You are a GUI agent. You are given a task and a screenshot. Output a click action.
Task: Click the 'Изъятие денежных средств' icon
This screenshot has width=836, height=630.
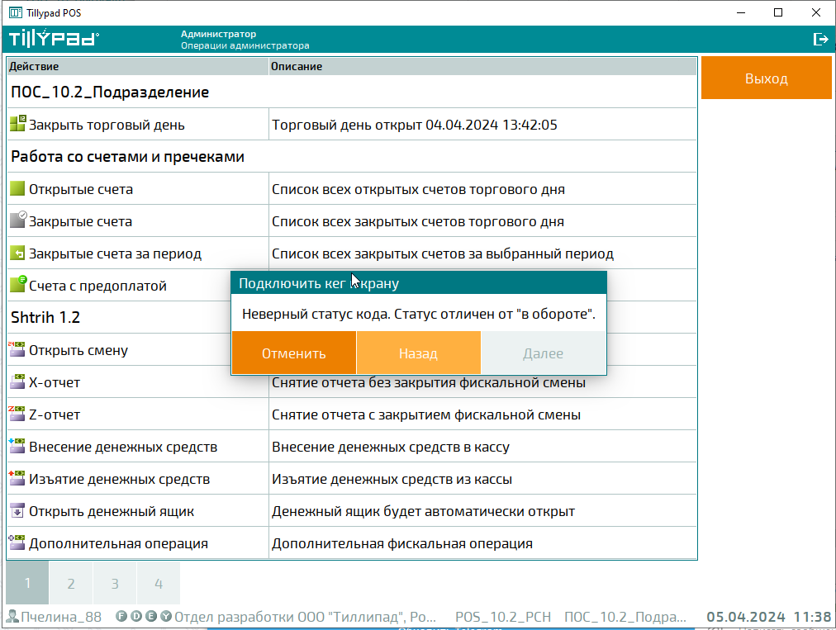[17, 478]
